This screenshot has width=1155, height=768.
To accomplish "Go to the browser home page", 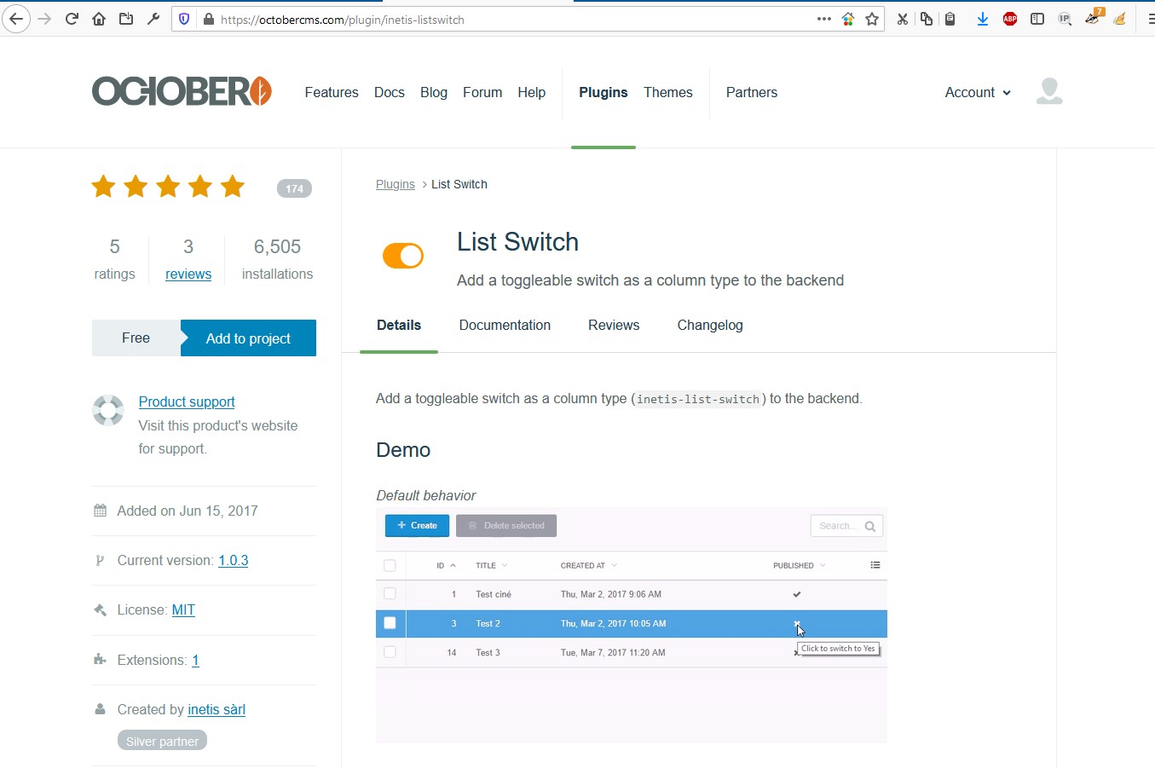I will click(x=99, y=19).
